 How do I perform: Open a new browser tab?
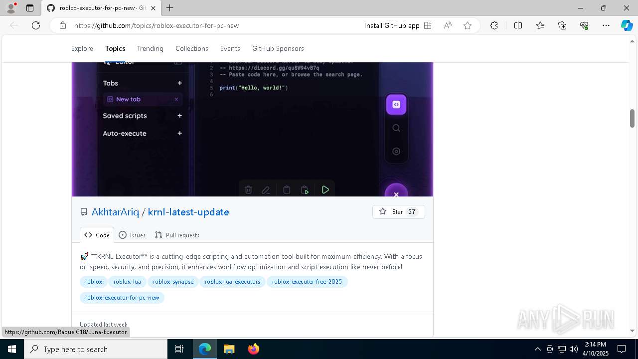(x=170, y=8)
